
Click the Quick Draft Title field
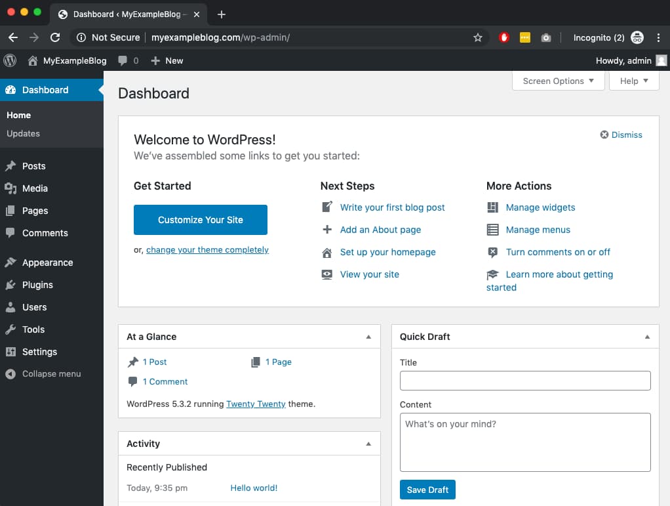[x=525, y=381]
